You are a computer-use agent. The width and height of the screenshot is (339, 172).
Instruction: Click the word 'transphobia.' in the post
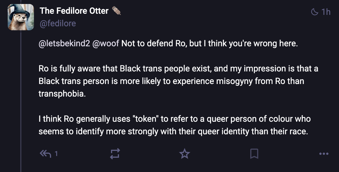point(62,94)
